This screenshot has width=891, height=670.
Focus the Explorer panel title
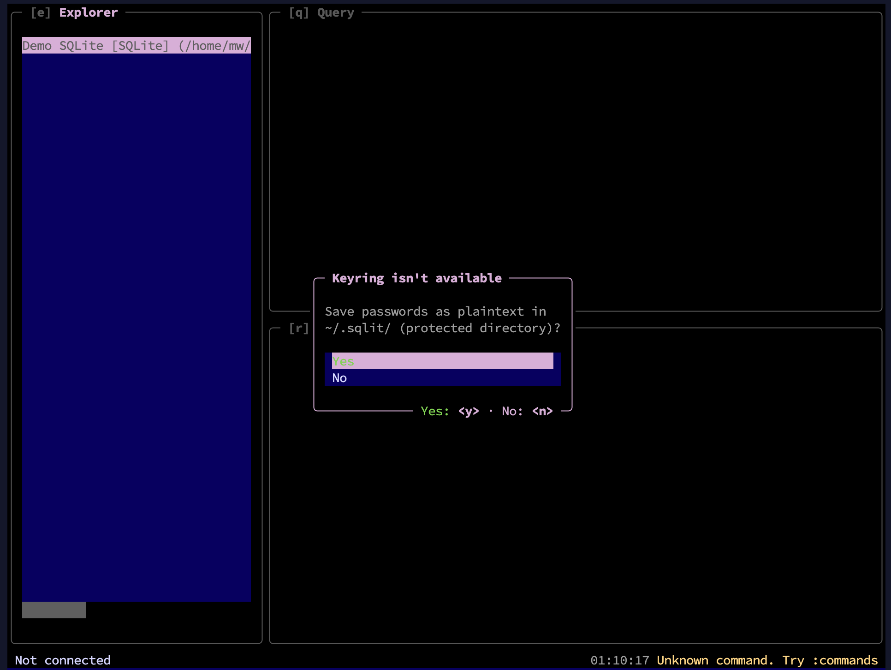tap(88, 12)
